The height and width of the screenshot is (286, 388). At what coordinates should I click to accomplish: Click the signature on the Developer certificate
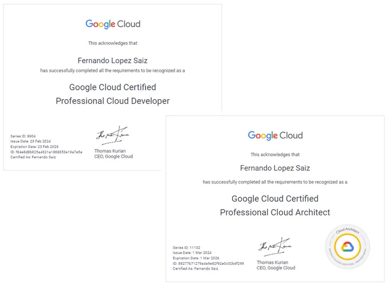tap(113, 136)
